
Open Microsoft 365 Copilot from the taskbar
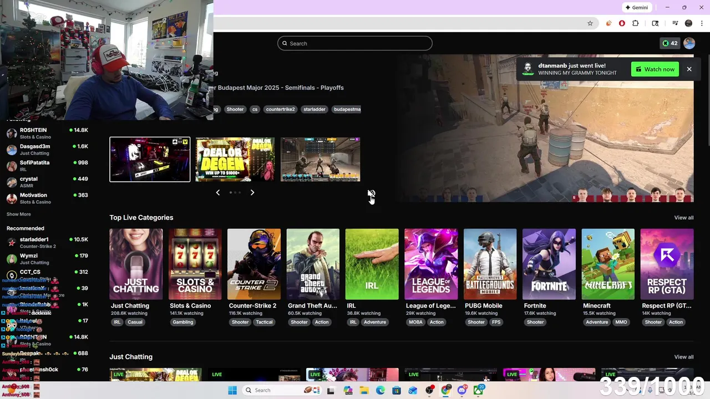click(x=348, y=390)
